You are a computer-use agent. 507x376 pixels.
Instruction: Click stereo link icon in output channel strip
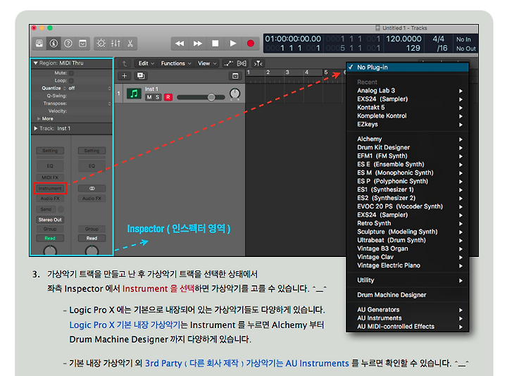click(92, 188)
